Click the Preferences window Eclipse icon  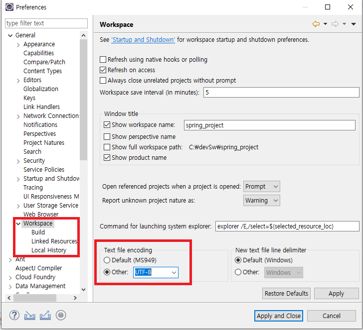pos(9,7)
